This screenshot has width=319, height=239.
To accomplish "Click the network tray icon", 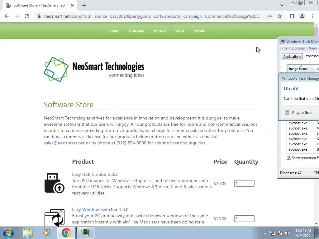I will [x=272, y=233].
